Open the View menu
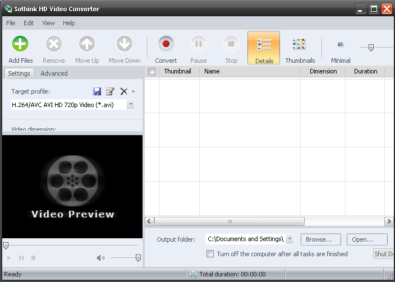The image size is (395, 282). click(48, 23)
